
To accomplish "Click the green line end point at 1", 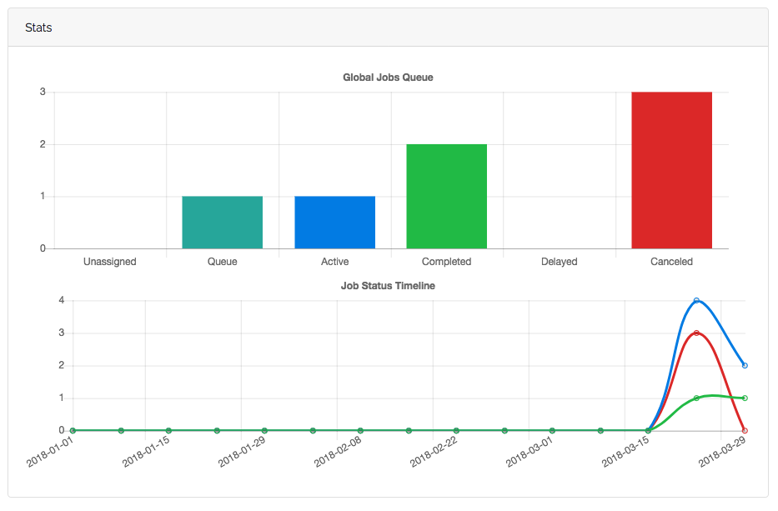I will (745, 398).
